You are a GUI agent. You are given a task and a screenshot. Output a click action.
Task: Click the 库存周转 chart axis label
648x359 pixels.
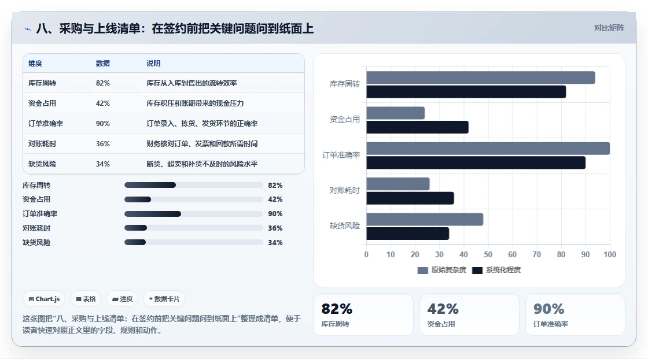coord(345,84)
